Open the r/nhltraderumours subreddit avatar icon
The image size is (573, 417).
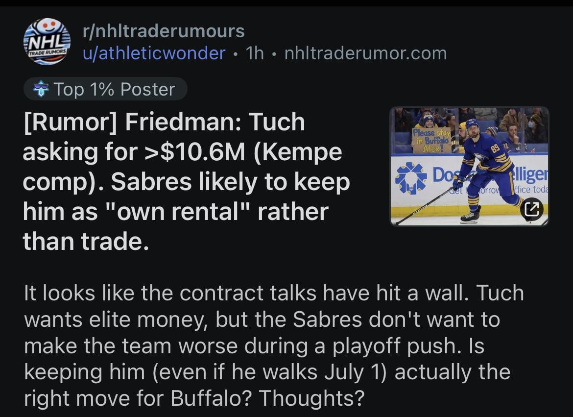tap(47, 42)
